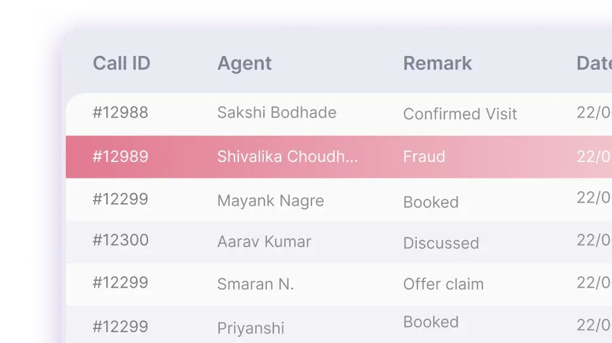This screenshot has height=343, width=612.
Task: Open agent Shivalika Choudh... entry
Action: pos(287,156)
